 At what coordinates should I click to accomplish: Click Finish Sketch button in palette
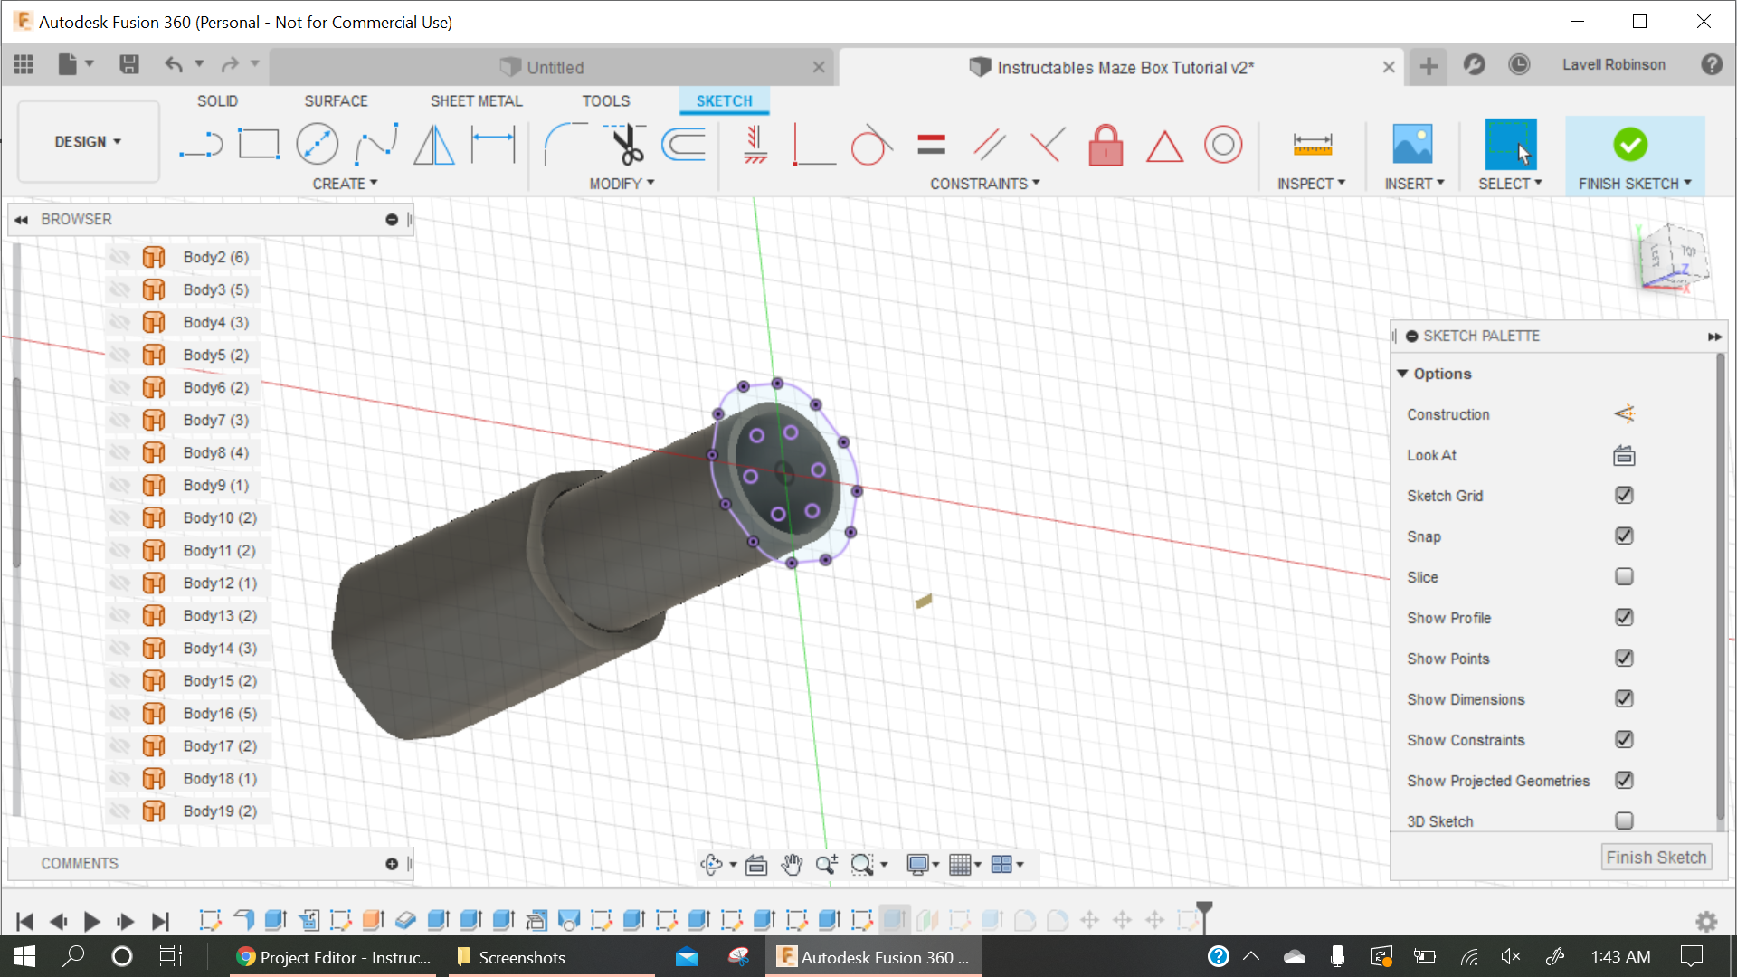[1656, 858]
